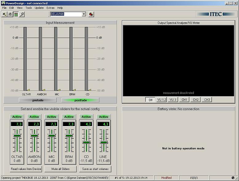This screenshot has width=239, height=181.
Task: Click the measurement deactivated text in analyzer
Action: coord(178,93)
